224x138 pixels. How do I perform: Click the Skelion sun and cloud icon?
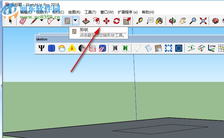pos(62,48)
